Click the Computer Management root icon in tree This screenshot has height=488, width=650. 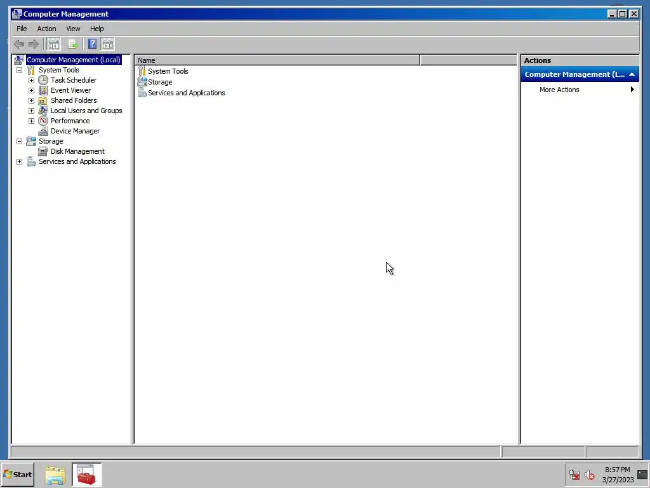pos(18,60)
